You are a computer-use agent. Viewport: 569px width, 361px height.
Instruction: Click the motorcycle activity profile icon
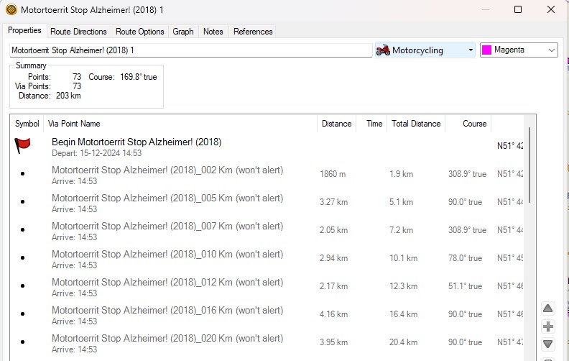point(384,50)
